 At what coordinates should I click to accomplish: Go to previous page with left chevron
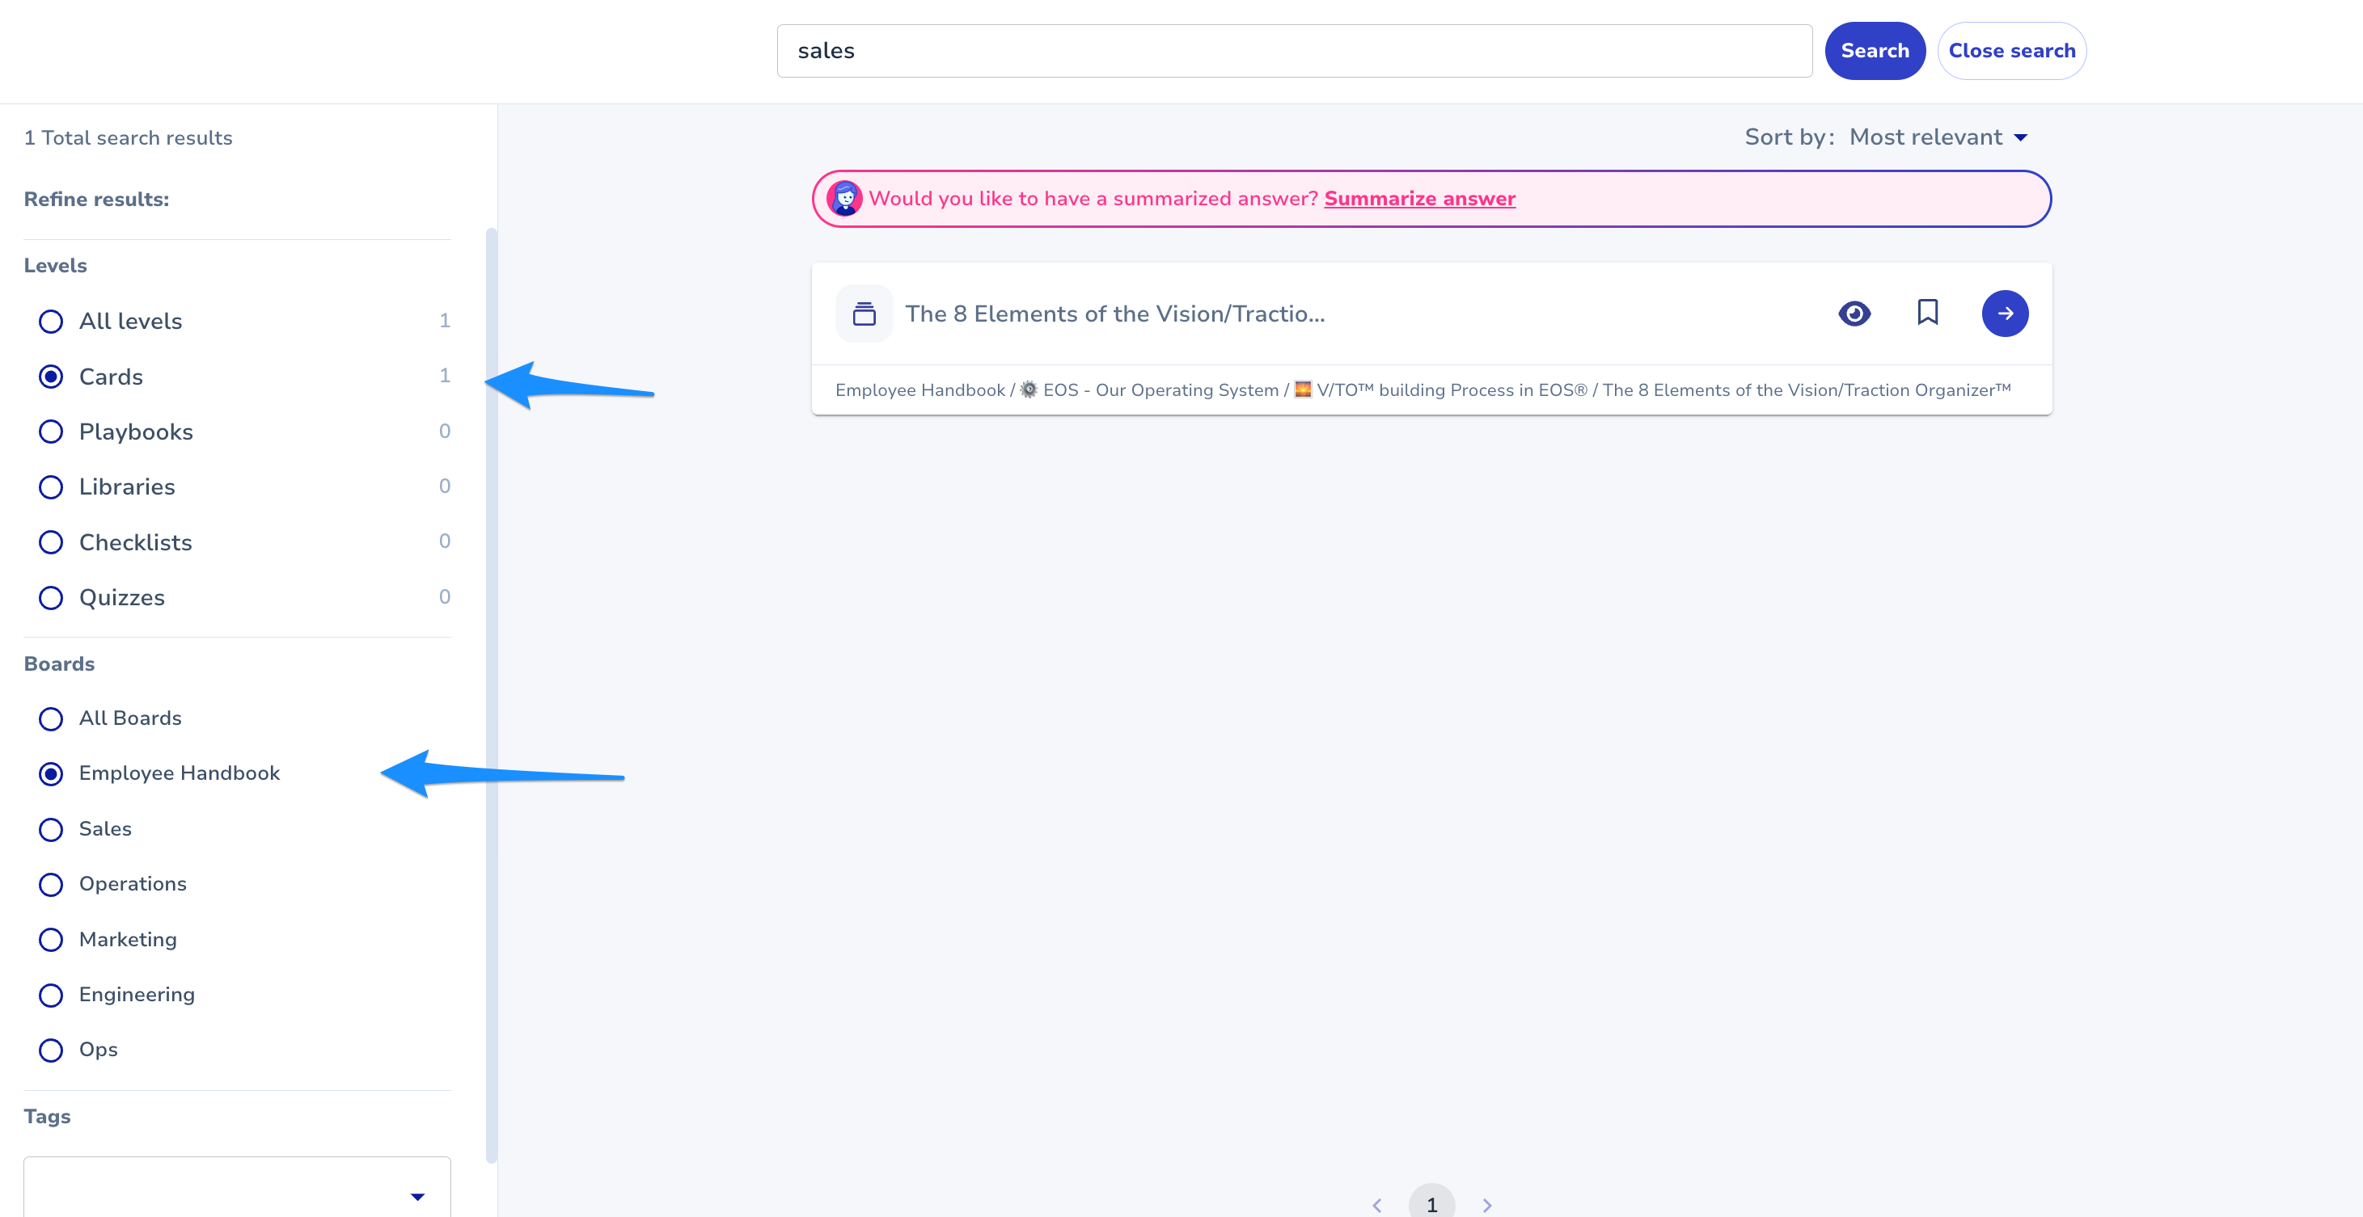point(1377,1204)
